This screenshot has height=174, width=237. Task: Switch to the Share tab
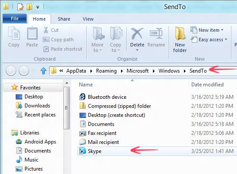pos(64,19)
